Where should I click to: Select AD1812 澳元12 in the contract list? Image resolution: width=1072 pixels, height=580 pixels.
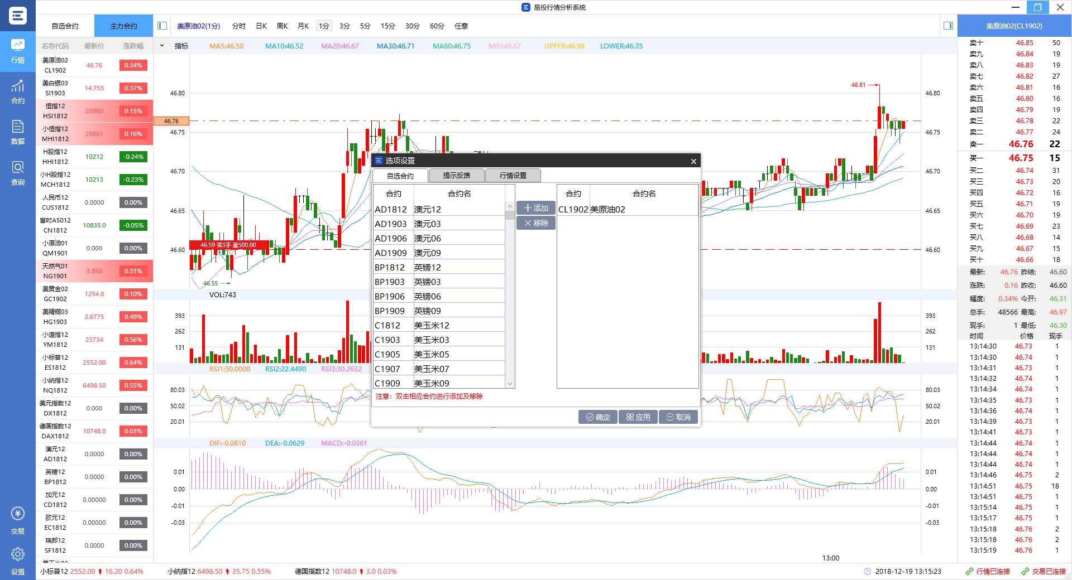click(x=439, y=210)
